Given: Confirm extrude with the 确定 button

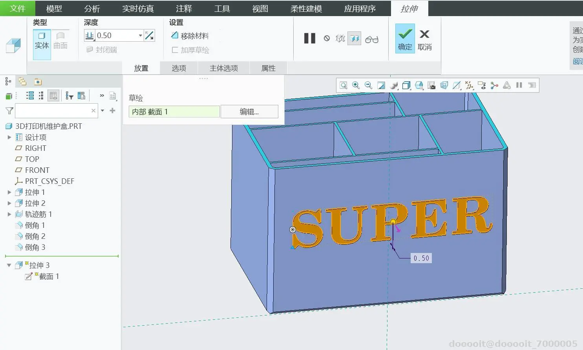Looking at the screenshot, I should click(x=405, y=39).
